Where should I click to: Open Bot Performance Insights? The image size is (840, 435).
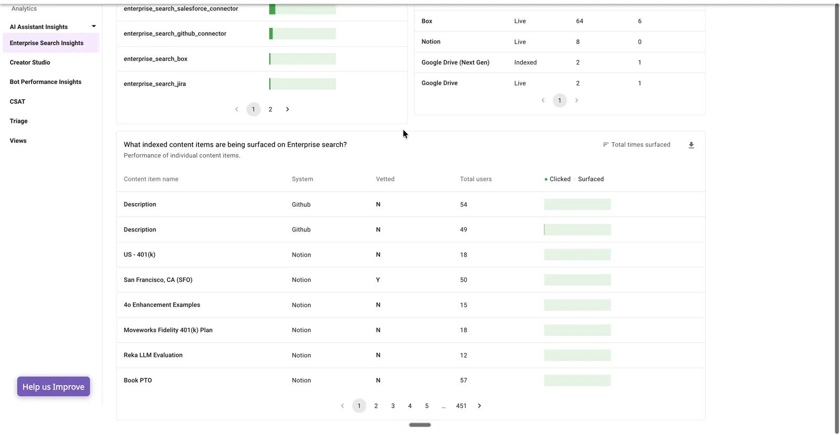[x=46, y=82]
